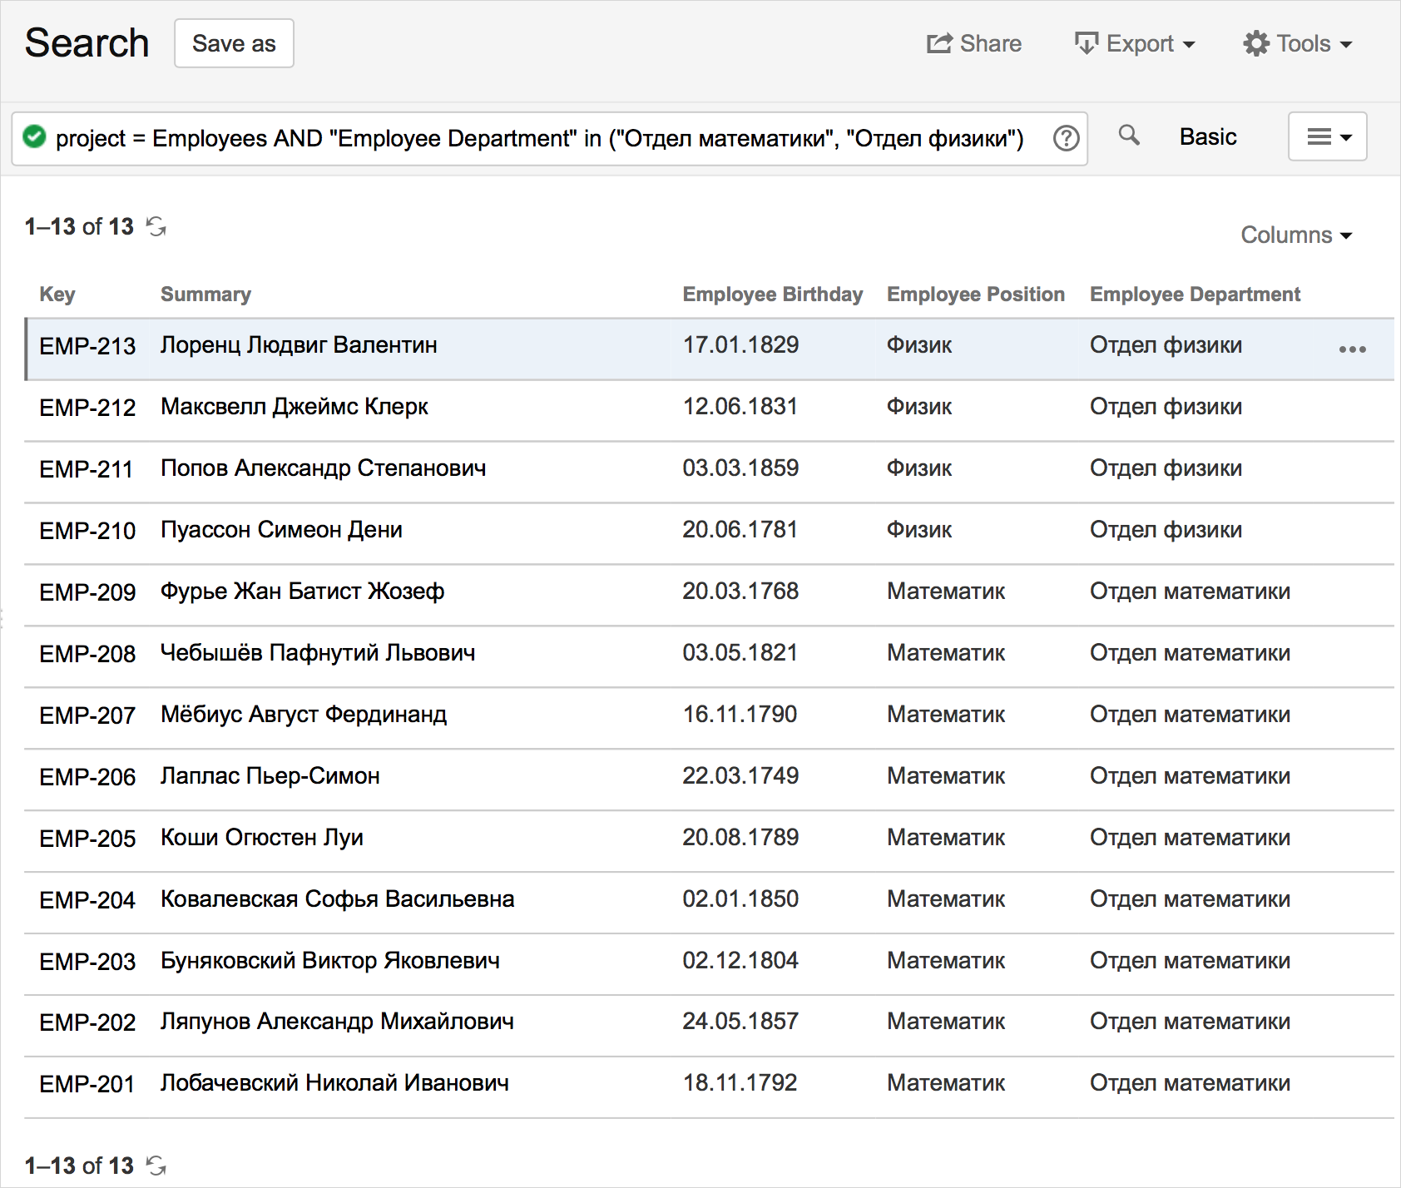The image size is (1401, 1188).
Task: Expand the Columns selector
Action: (1296, 235)
